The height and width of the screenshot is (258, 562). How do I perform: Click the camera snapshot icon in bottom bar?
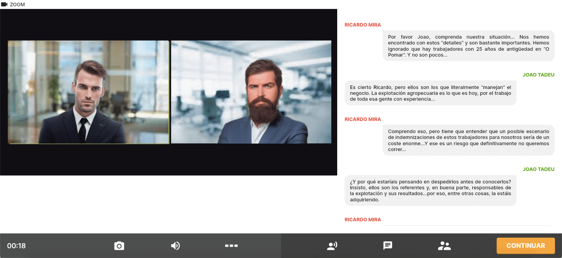click(119, 246)
